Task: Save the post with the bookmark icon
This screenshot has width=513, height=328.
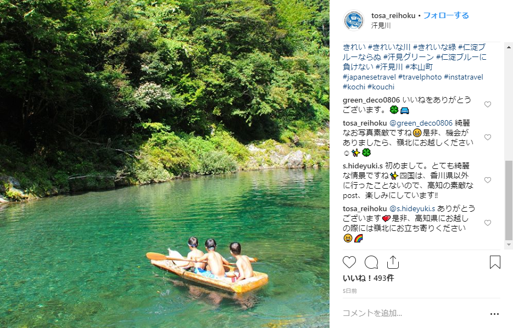Action: point(495,262)
